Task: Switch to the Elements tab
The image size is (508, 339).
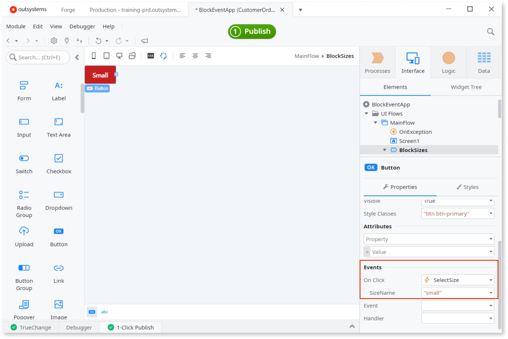Action: (x=395, y=87)
